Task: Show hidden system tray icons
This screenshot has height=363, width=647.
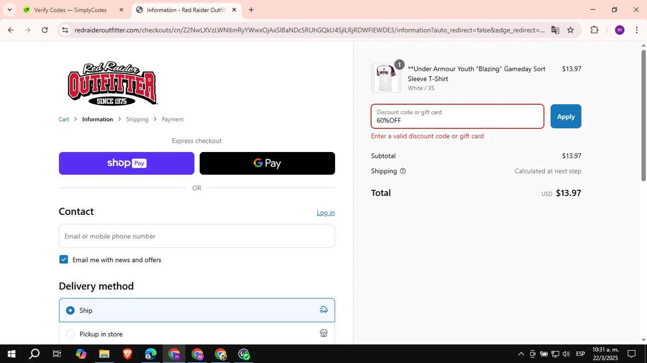Action: coord(521,354)
